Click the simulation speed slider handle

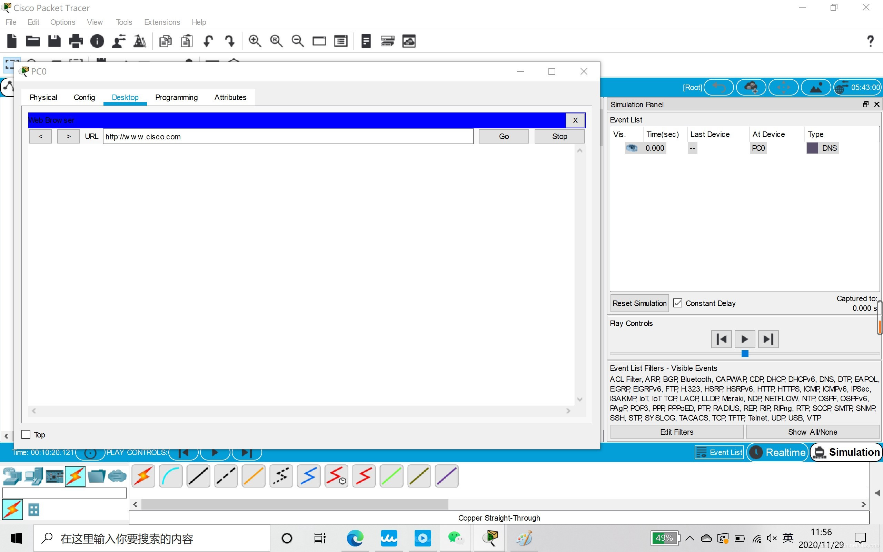745,353
